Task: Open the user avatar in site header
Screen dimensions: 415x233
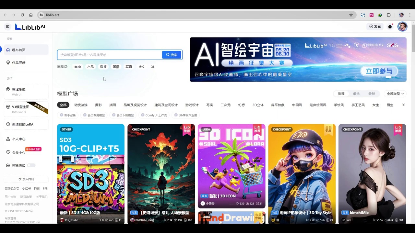Action: point(402,27)
